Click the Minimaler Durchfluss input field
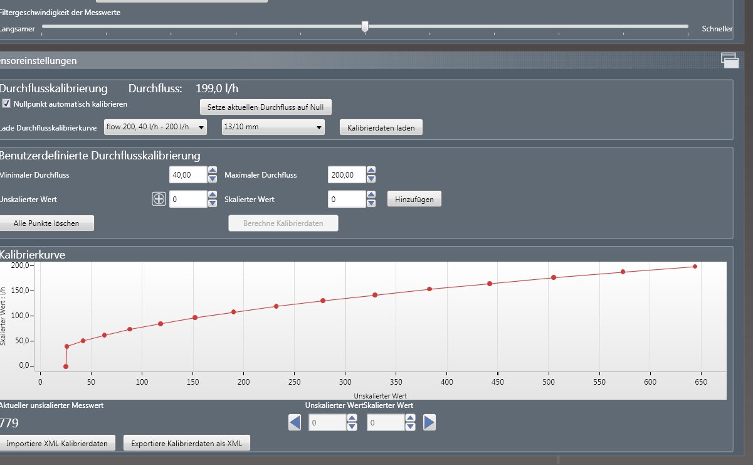753x465 pixels. pyautogui.click(x=188, y=174)
